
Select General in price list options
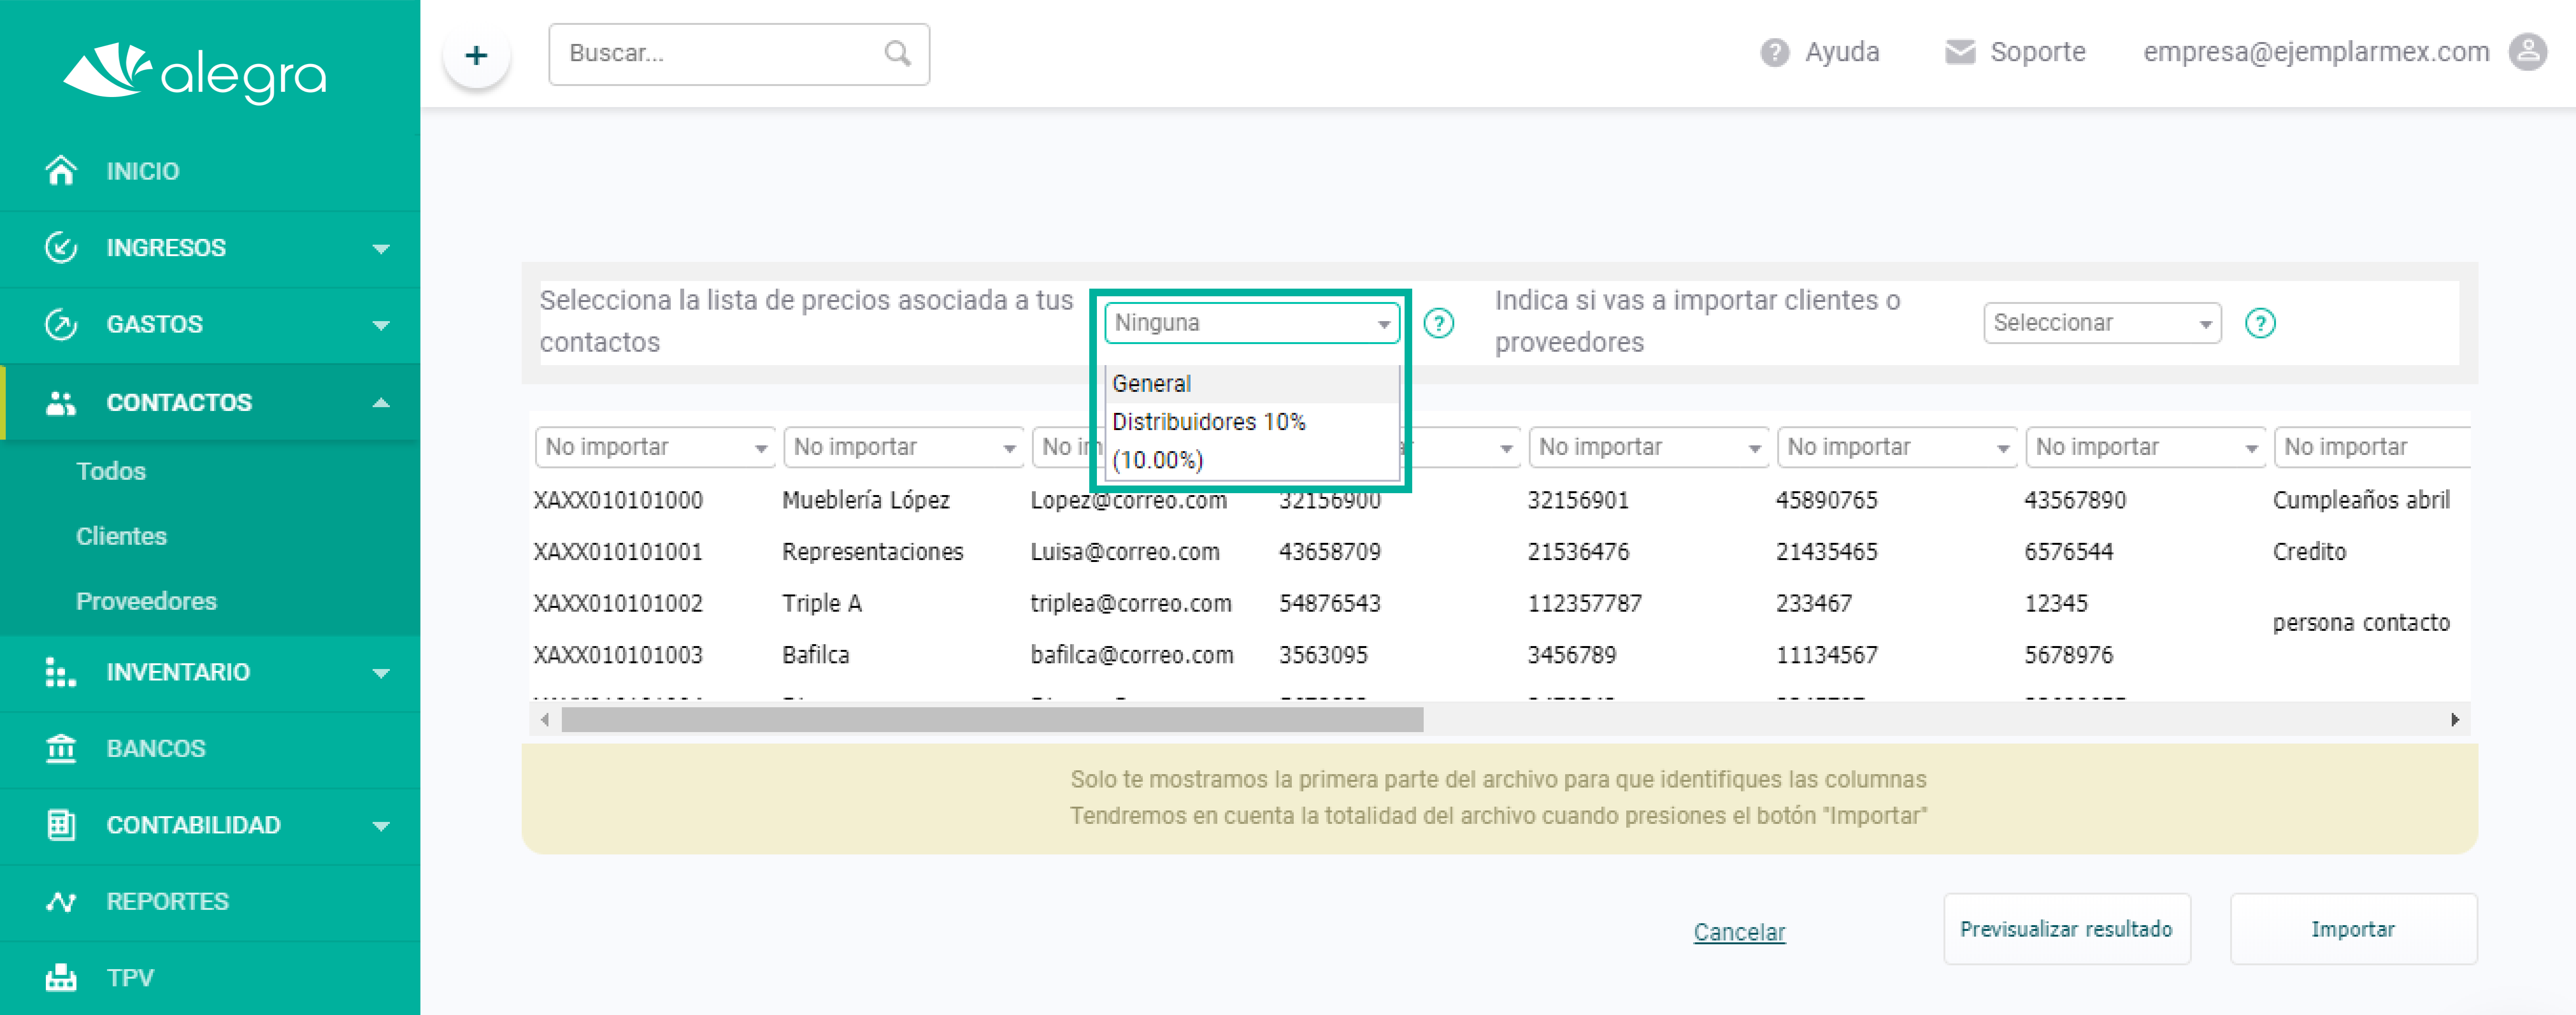tap(1251, 384)
